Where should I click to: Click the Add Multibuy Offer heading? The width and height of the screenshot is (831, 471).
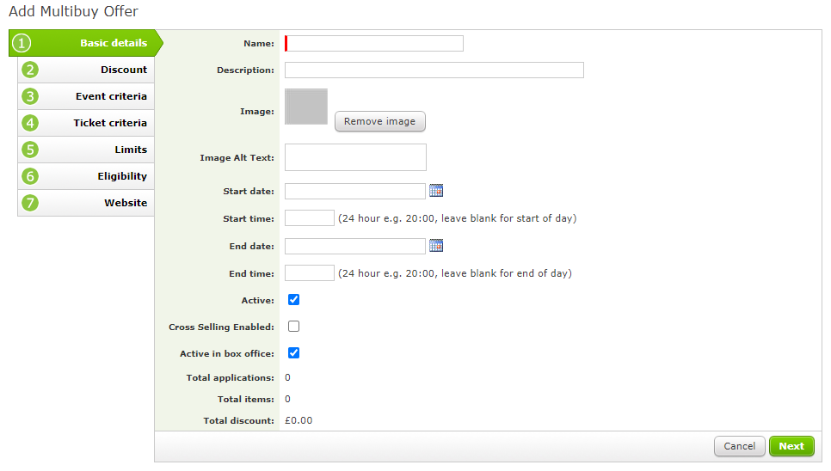point(74,11)
